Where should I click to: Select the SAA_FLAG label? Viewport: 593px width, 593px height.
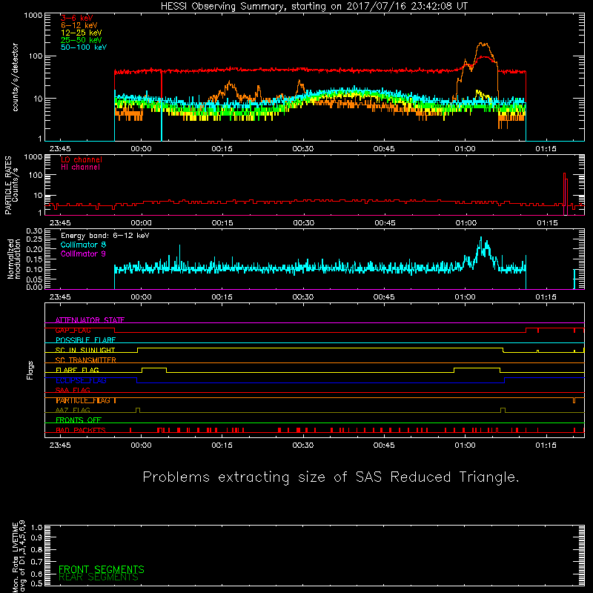pyautogui.click(x=73, y=390)
